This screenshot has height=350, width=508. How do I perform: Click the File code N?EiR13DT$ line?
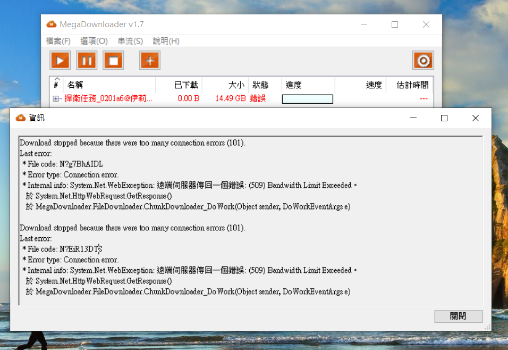pos(62,249)
